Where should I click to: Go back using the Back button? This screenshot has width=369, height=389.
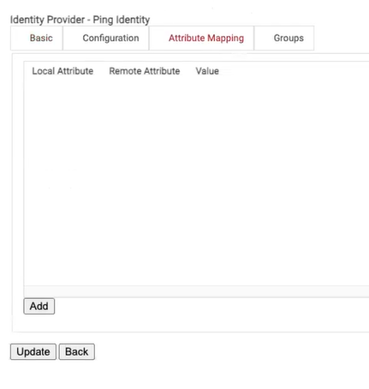click(x=77, y=351)
